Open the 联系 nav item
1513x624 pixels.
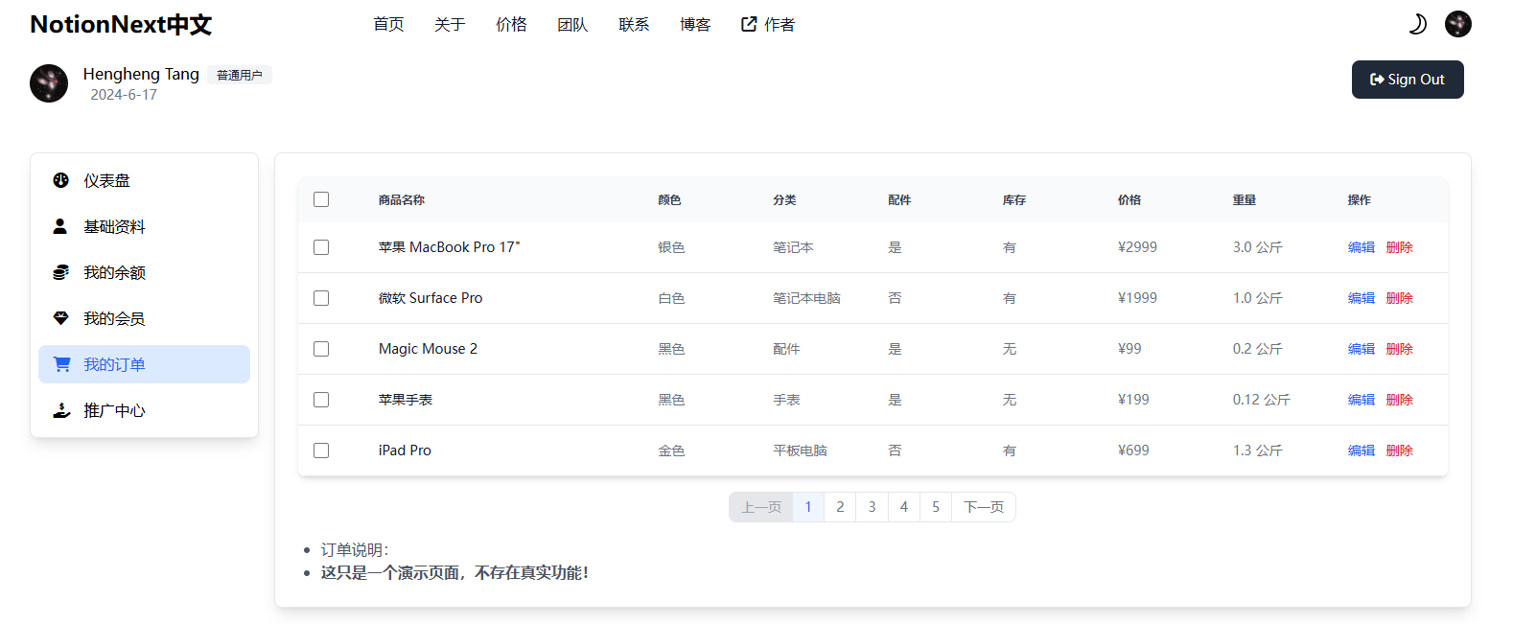click(x=634, y=24)
